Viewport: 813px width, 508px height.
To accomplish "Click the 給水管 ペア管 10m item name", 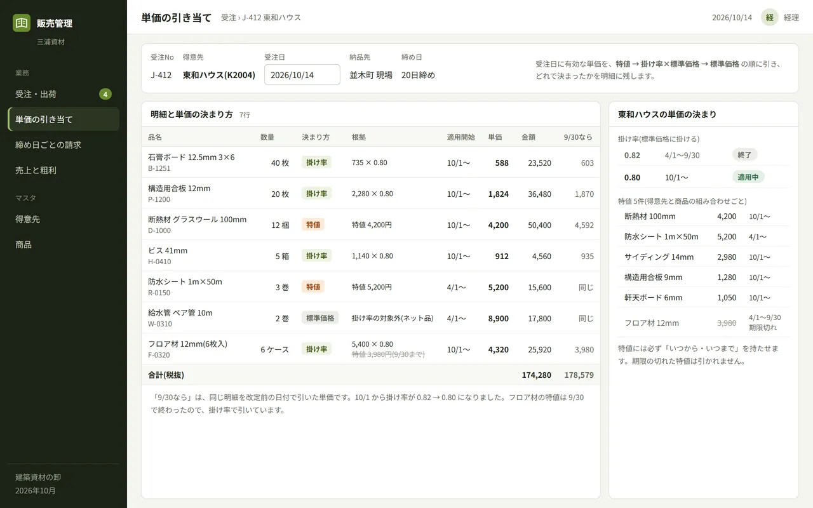I will coord(180,313).
